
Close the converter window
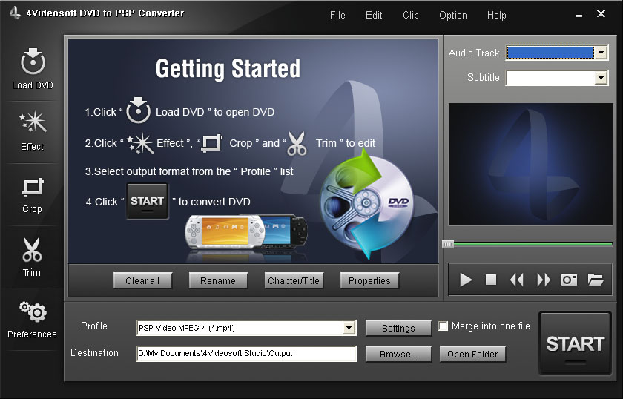[x=601, y=14]
